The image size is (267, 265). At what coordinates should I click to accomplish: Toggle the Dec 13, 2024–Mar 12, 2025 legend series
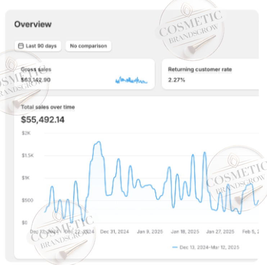click(x=209, y=247)
